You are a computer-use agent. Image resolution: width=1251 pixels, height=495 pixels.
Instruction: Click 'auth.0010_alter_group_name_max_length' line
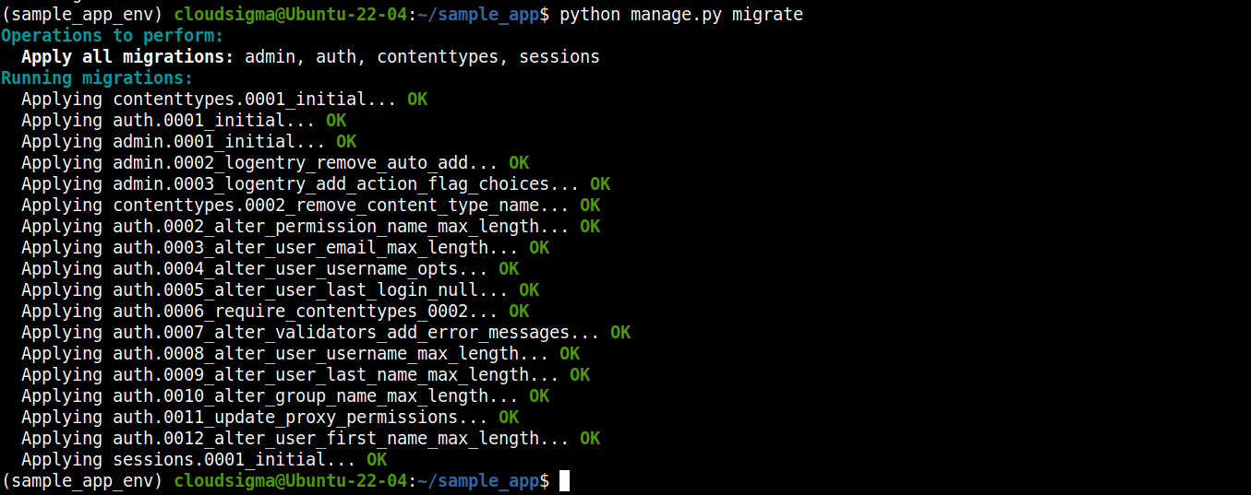pyautogui.click(x=285, y=396)
